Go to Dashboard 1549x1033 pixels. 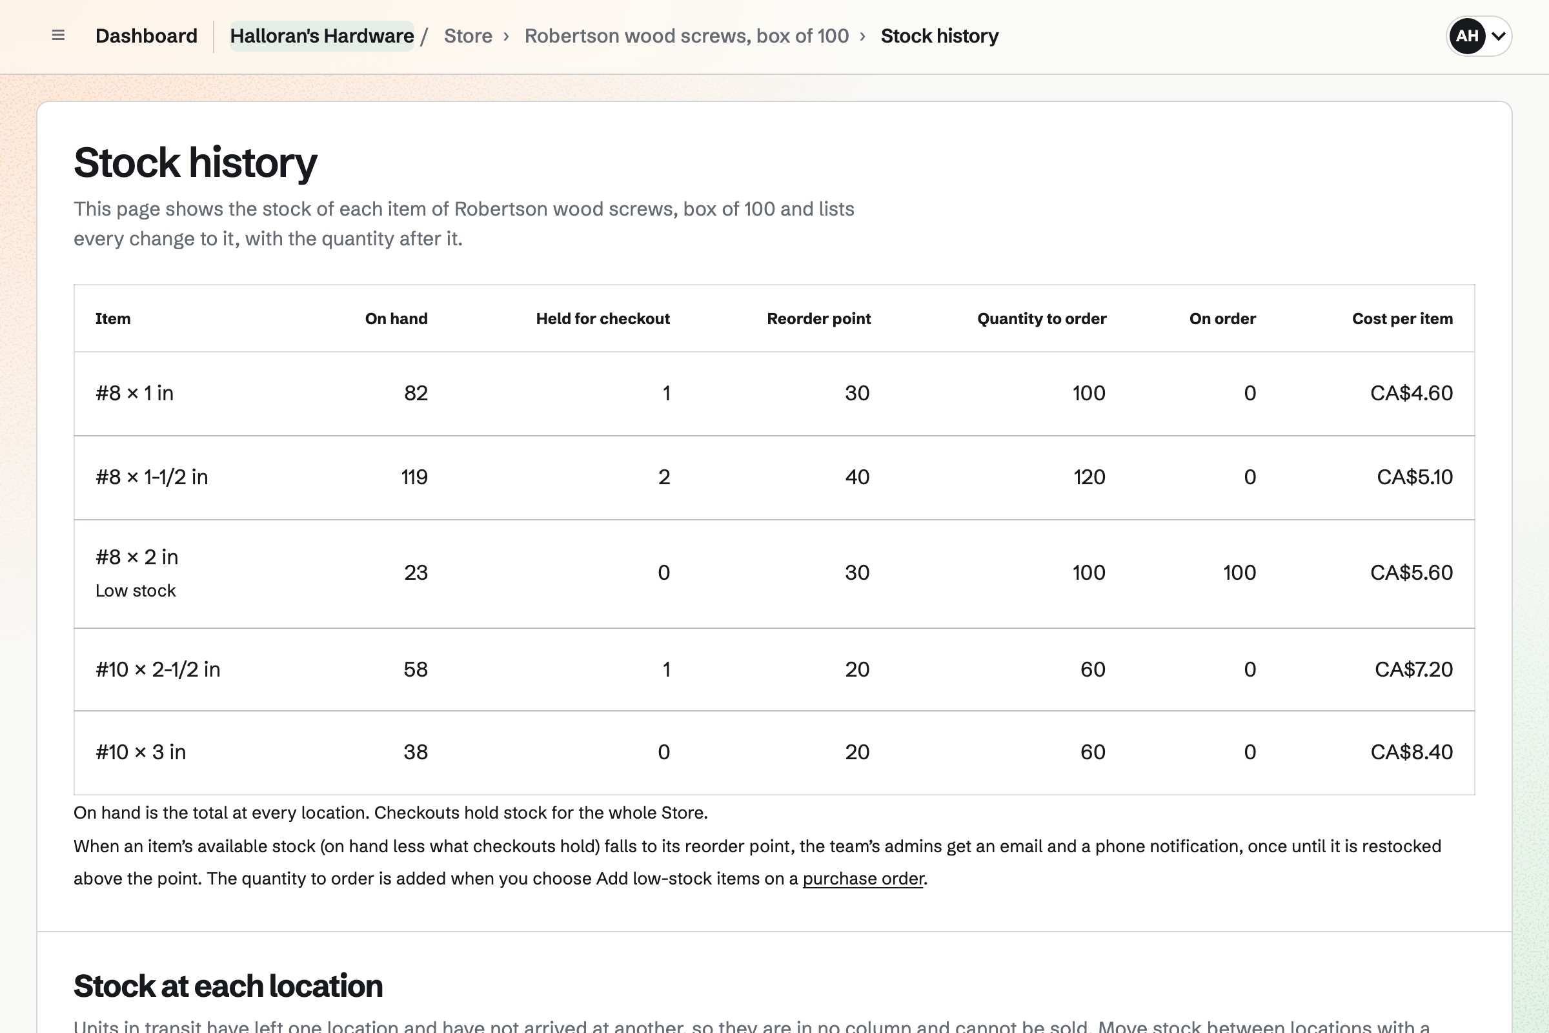tap(147, 36)
